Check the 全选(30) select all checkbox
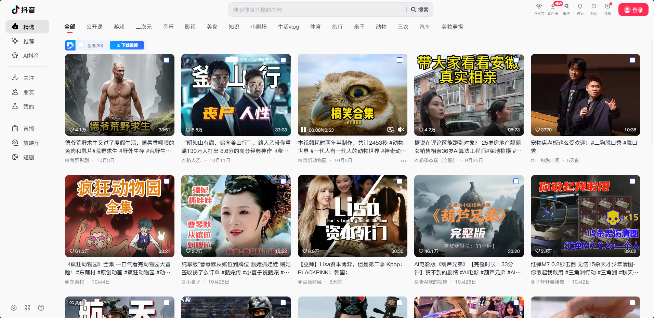Screen dimensions: 654x318 (81, 45)
